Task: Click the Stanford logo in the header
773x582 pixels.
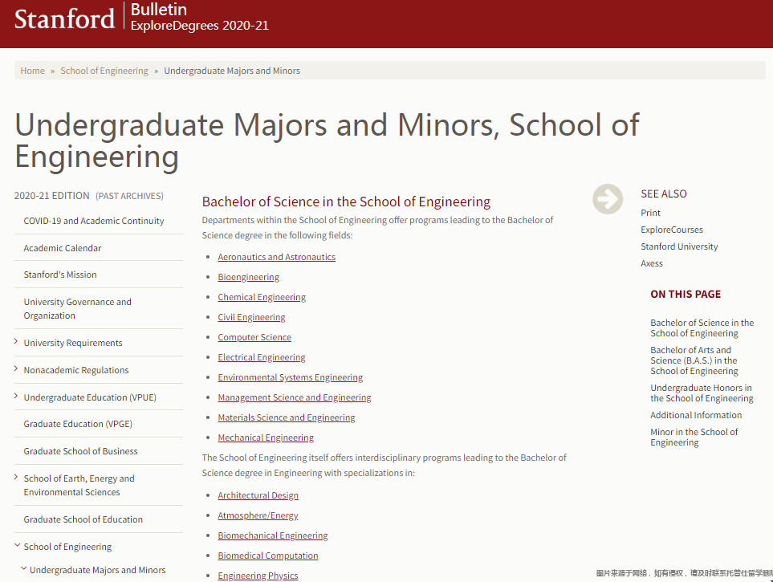Action: pyautogui.click(x=64, y=18)
